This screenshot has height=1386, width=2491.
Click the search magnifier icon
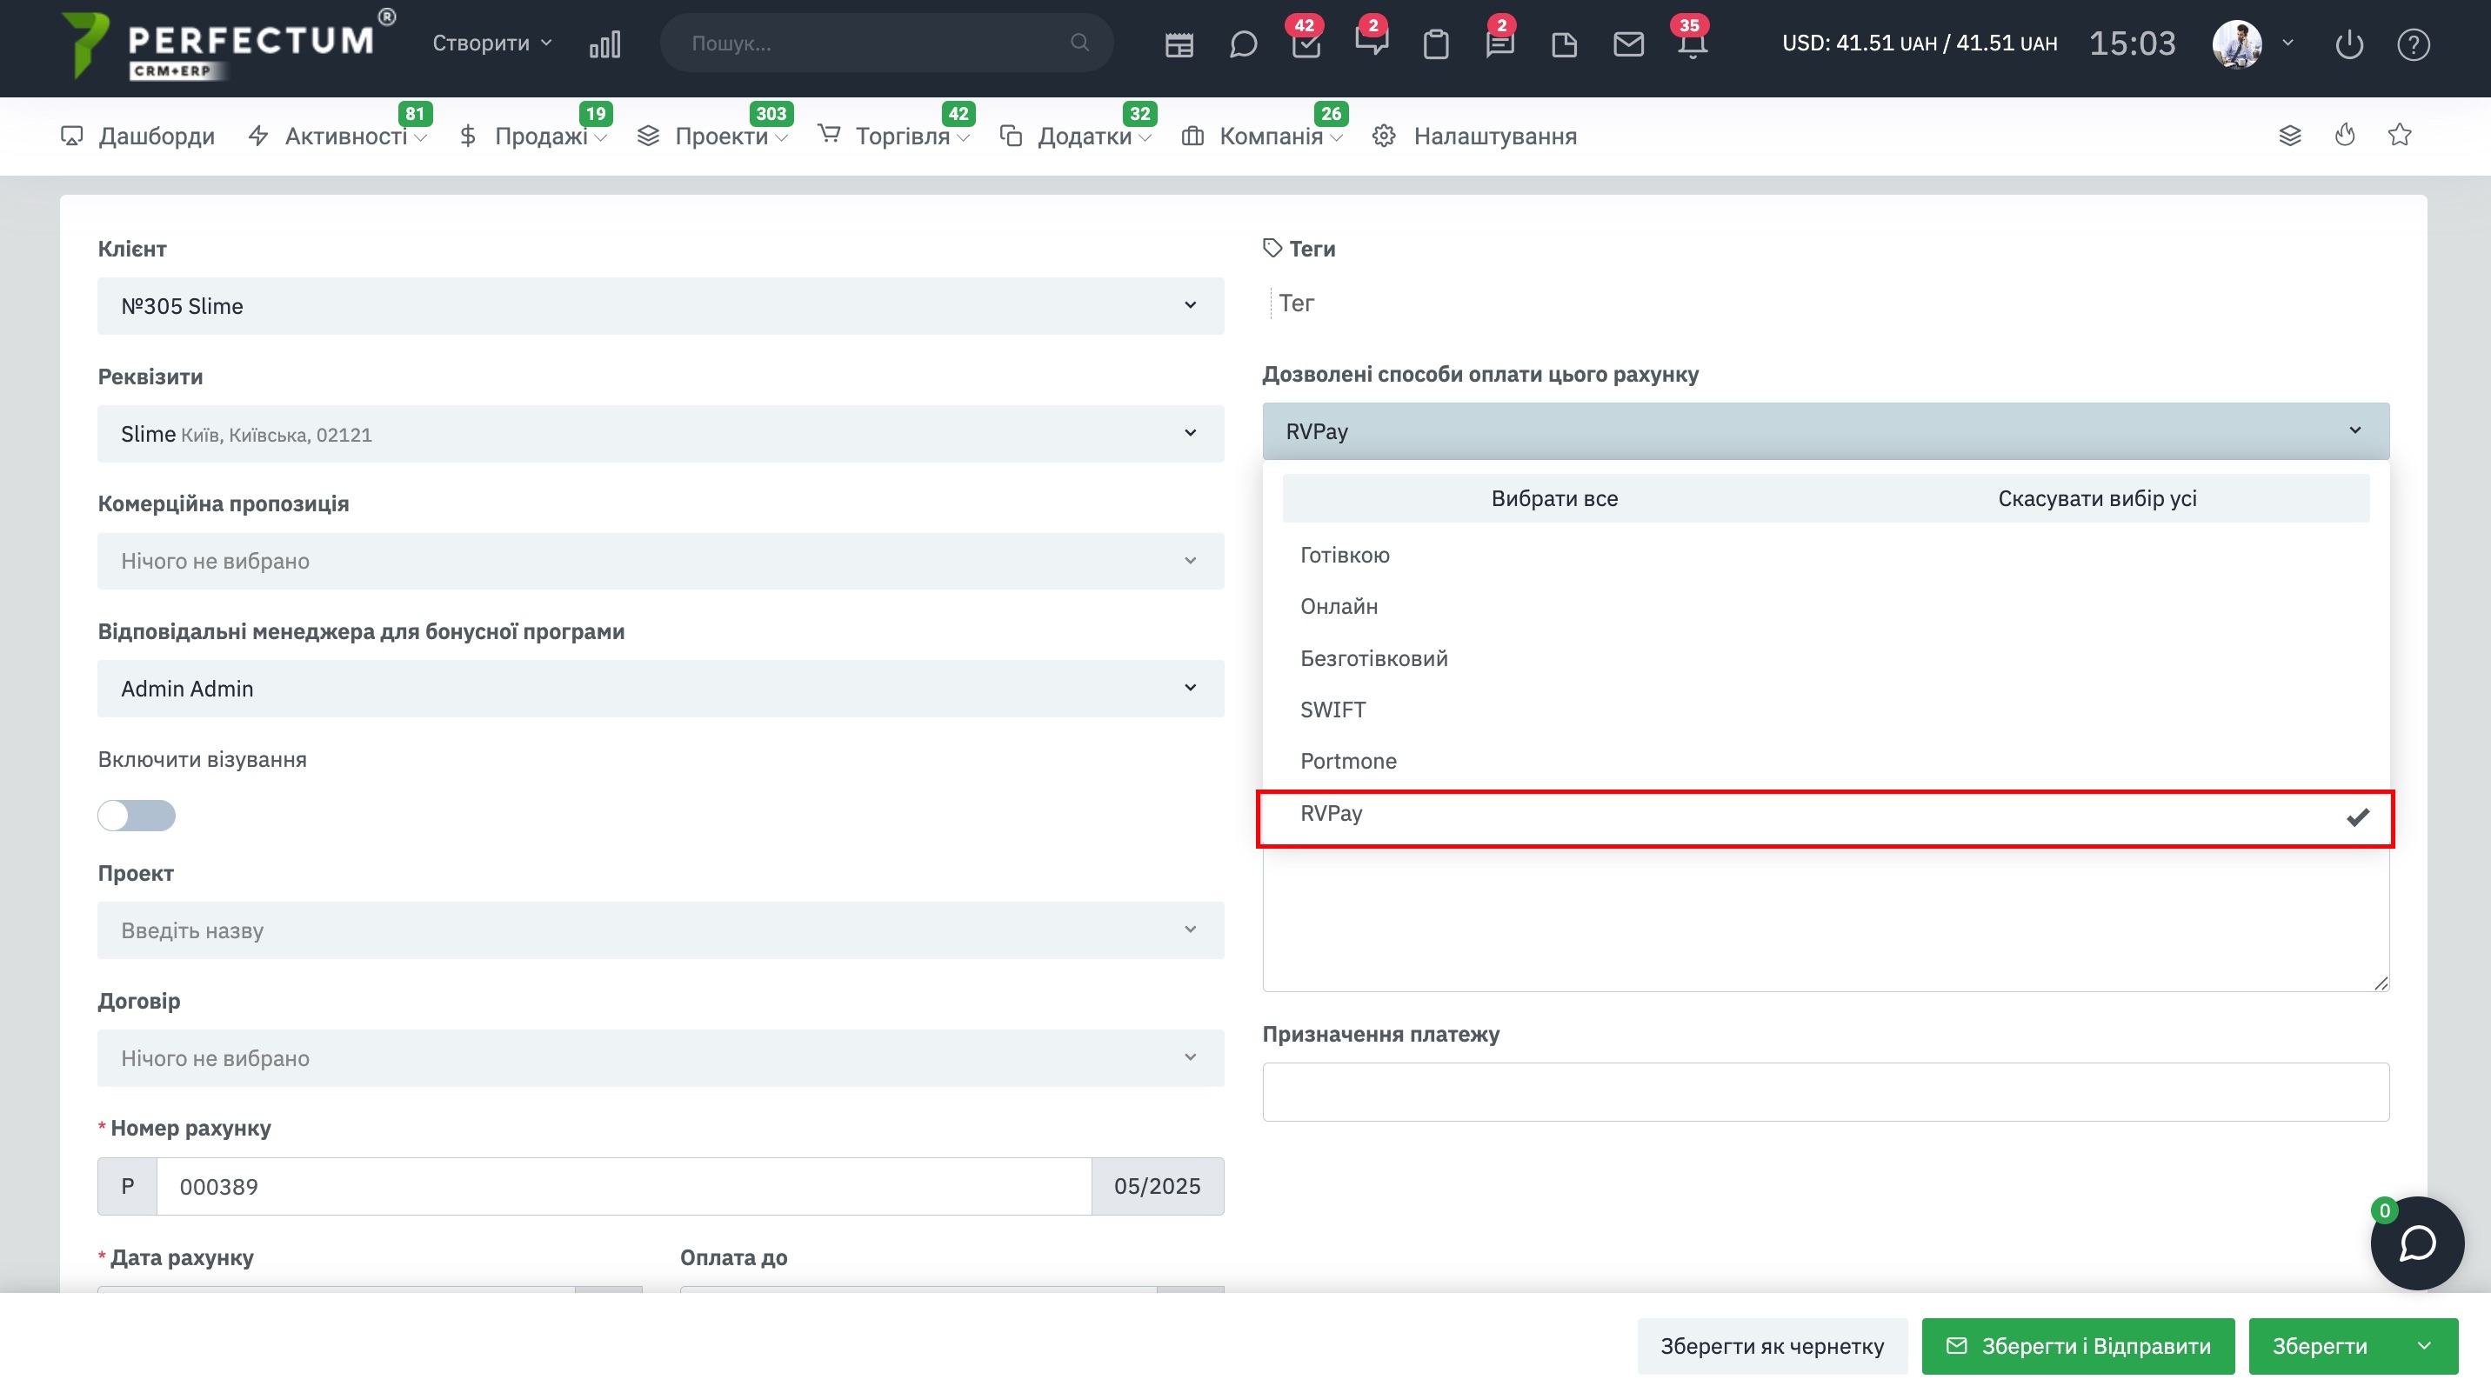tap(1080, 43)
